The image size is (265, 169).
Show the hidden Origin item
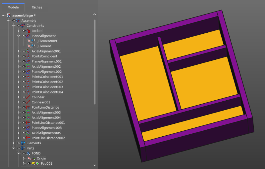[29, 158]
